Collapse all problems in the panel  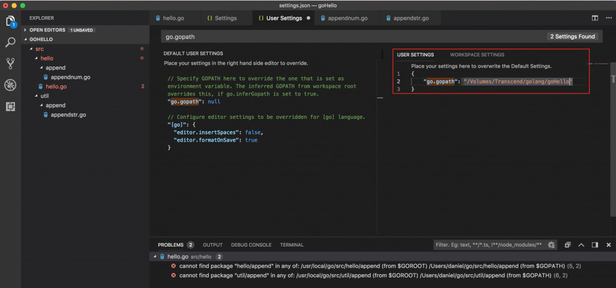click(568, 245)
